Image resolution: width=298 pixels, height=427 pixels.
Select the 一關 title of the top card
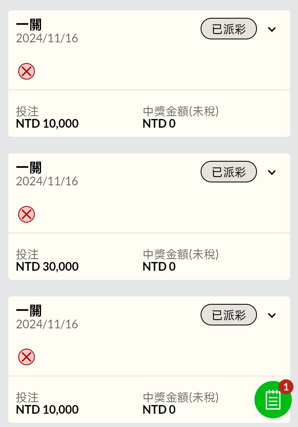pyautogui.click(x=29, y=25)
